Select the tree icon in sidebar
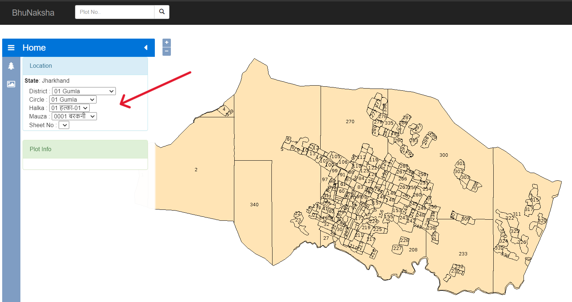Screen dimensions: 572x302 pos(11,66)
